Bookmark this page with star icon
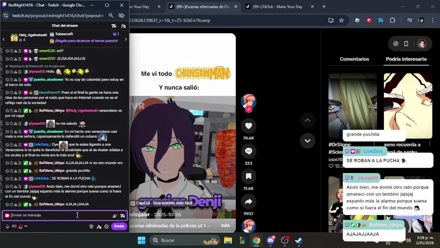Screen dimensions: 440x248 341,20
